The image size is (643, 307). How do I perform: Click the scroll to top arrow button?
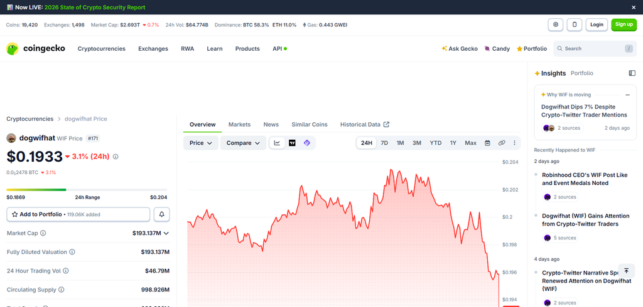pyautogui.click(x=626, y=271)
